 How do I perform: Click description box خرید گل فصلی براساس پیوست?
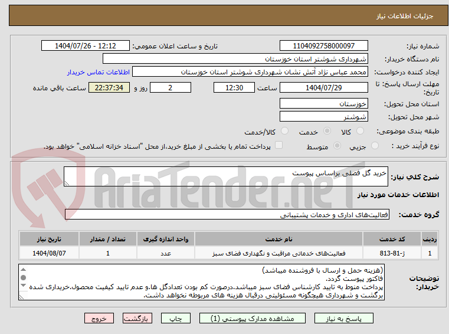(x=225, y=176)
